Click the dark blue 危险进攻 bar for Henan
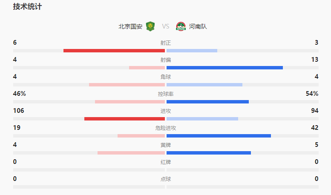This screenshot has height=195, width=331. click(219, 136)
